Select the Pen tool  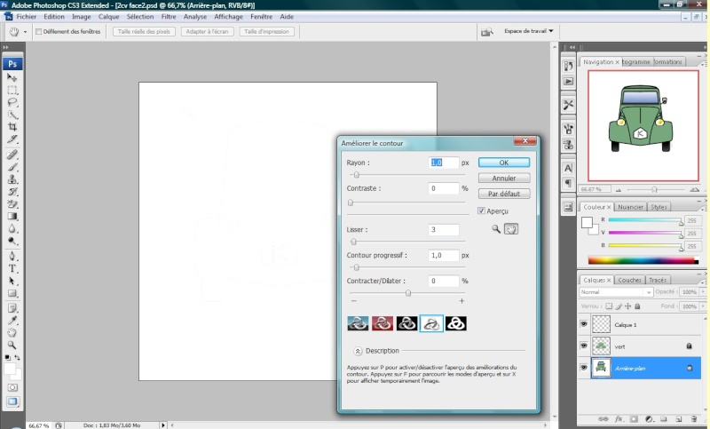[12, 256]
